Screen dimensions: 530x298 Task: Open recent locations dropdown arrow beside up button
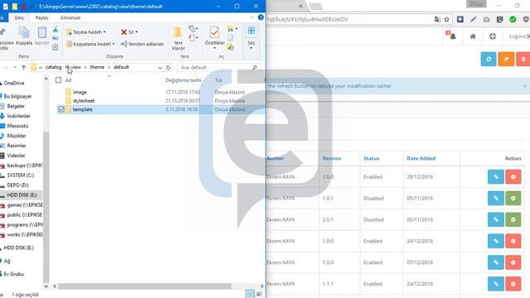click(15, 68)
